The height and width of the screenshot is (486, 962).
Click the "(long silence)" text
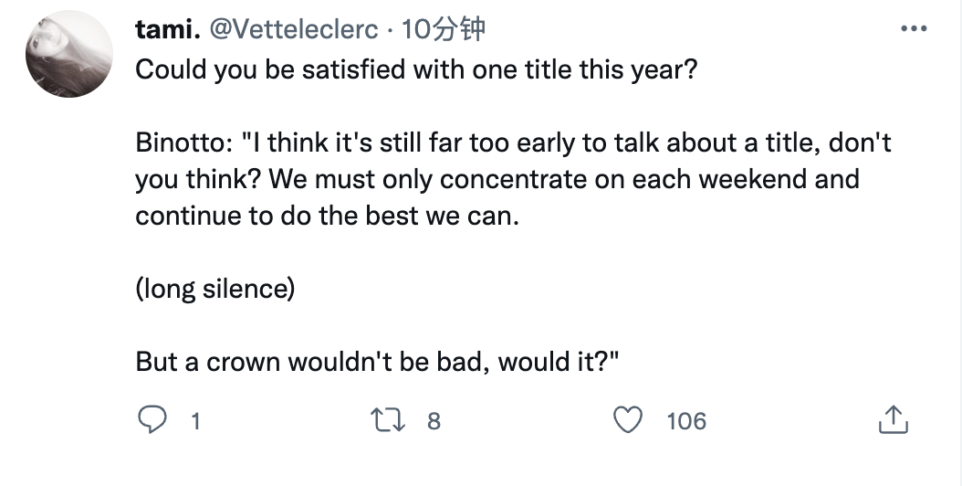[x=215, y=289]
